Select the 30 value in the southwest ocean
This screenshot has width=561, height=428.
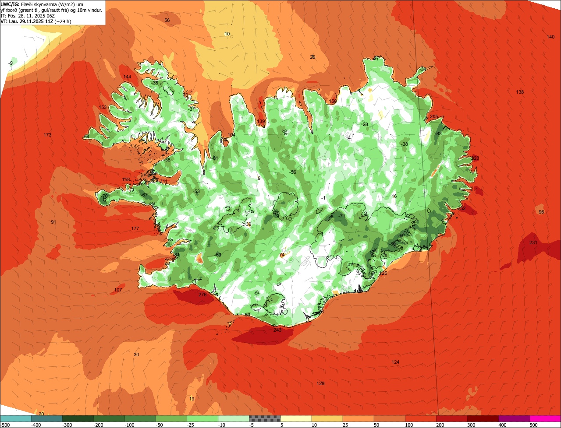[x=136, y=355]
